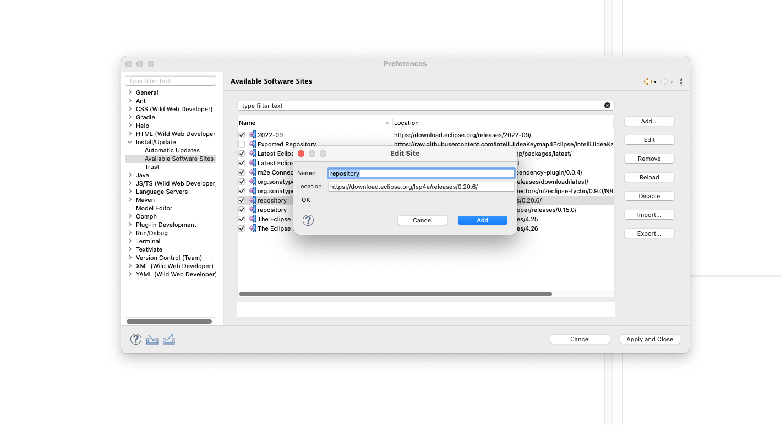Enable the Exported Repository site checkbox
The image size is (781, 425).
tap(242, 144)
